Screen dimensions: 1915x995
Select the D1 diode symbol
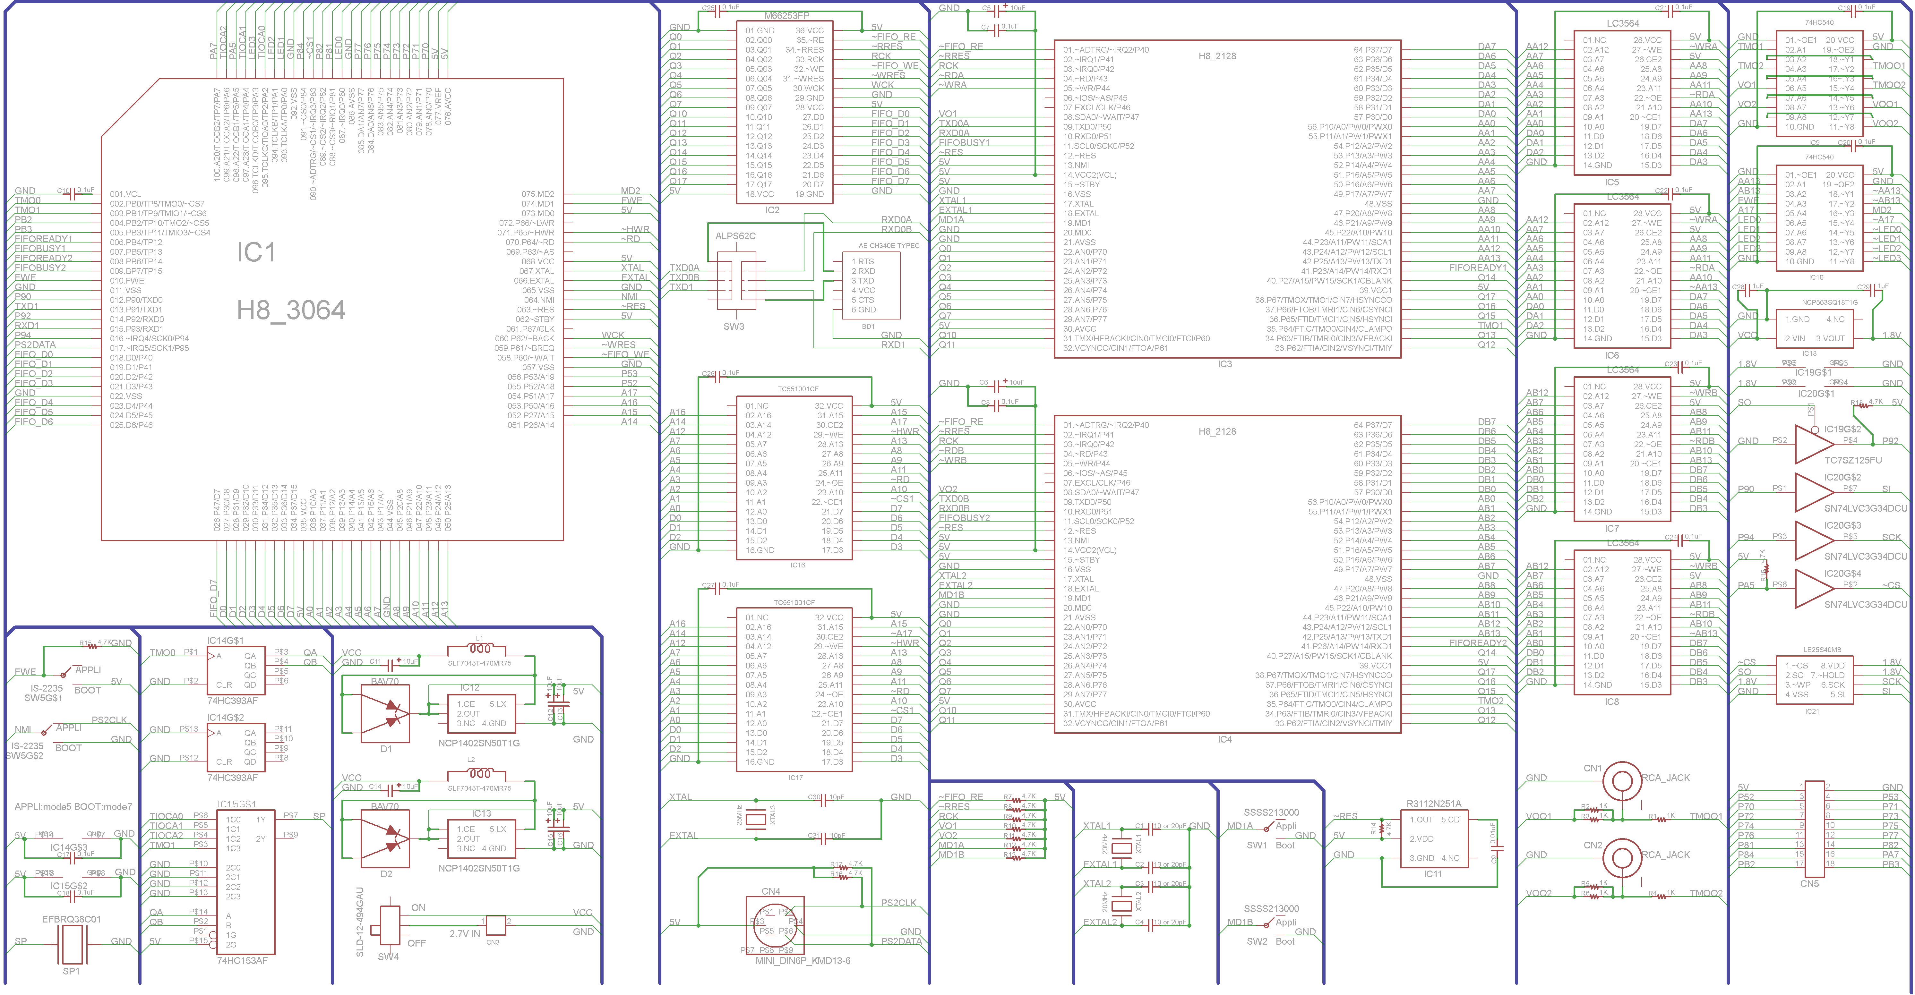[385, 714]
